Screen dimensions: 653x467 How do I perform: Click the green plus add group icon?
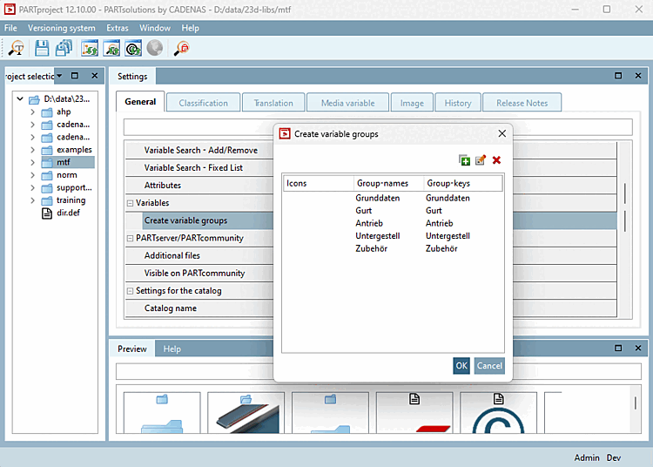[464, 160]
